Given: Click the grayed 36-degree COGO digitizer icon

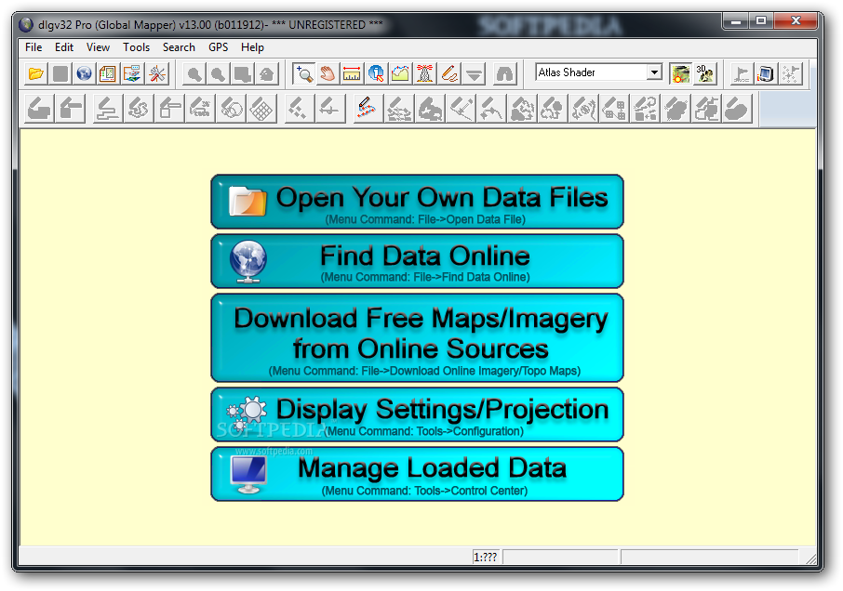Looking at the screenshot, I should [x=199, y=109].
